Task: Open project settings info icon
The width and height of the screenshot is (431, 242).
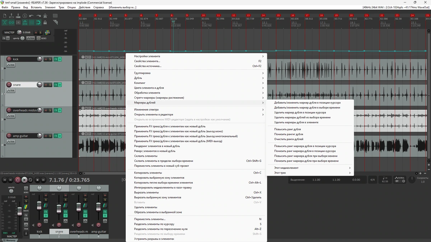Action: [x=25, y=16]
